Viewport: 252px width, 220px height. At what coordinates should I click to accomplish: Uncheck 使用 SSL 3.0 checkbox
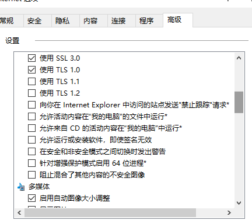[32, 58]
